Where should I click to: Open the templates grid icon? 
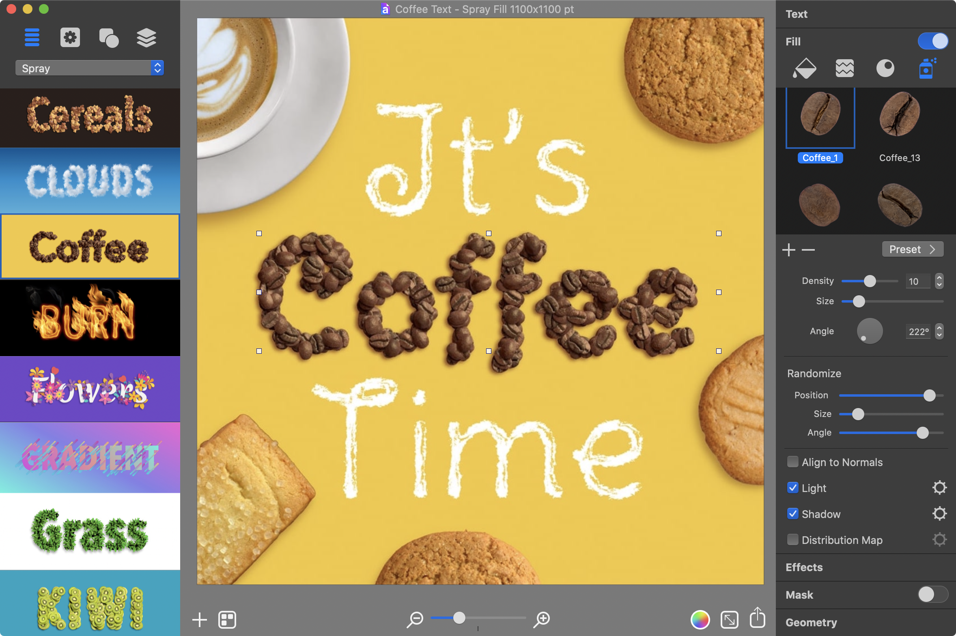[x=227, y=619]
